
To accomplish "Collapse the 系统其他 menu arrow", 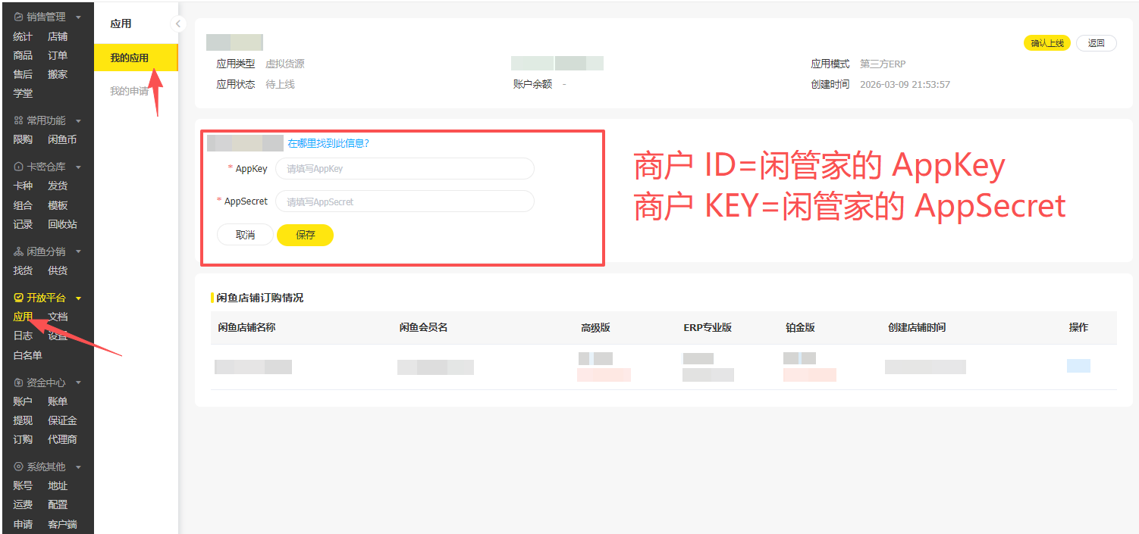I will [78, 467].
